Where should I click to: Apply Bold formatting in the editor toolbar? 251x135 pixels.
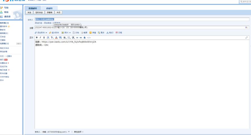[x=37, y=38]
